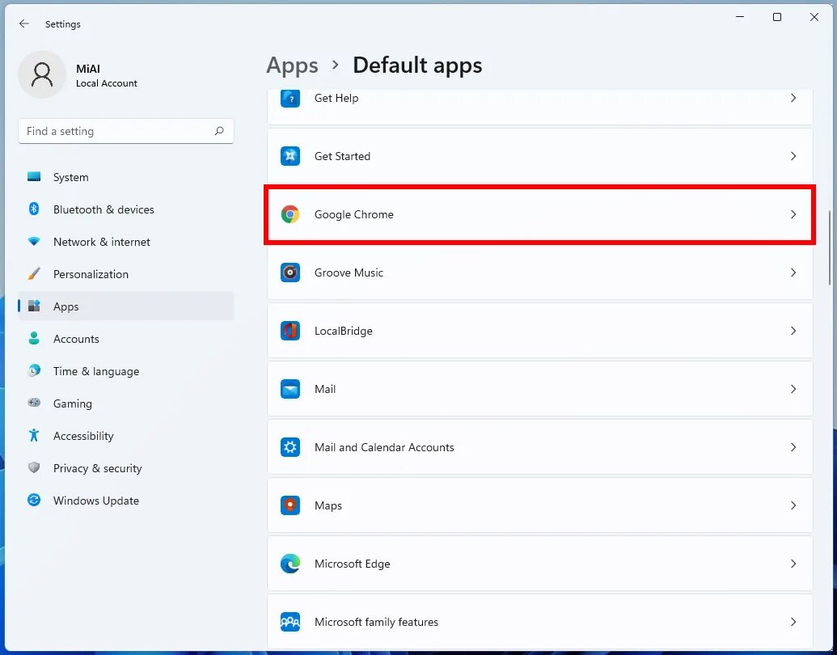This screenshot has height=655, width=837.
Task: Click the Mail envelope icon
Action: [290, 389]
